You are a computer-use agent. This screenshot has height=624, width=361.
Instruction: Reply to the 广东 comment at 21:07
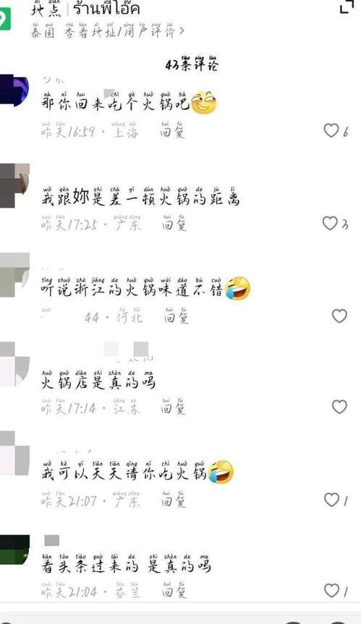tap(174, 499)
